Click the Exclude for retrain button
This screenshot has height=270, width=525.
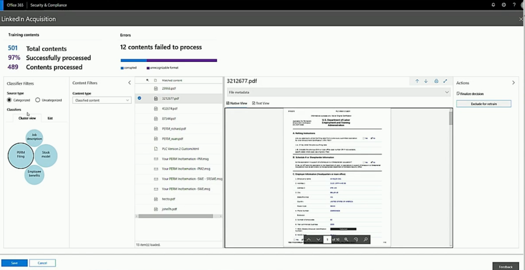(483, 104)
